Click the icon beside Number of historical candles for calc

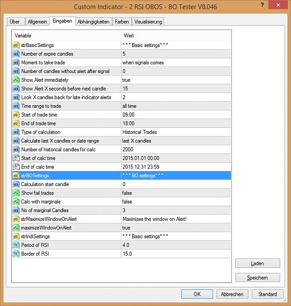click(x=16, y=149)
